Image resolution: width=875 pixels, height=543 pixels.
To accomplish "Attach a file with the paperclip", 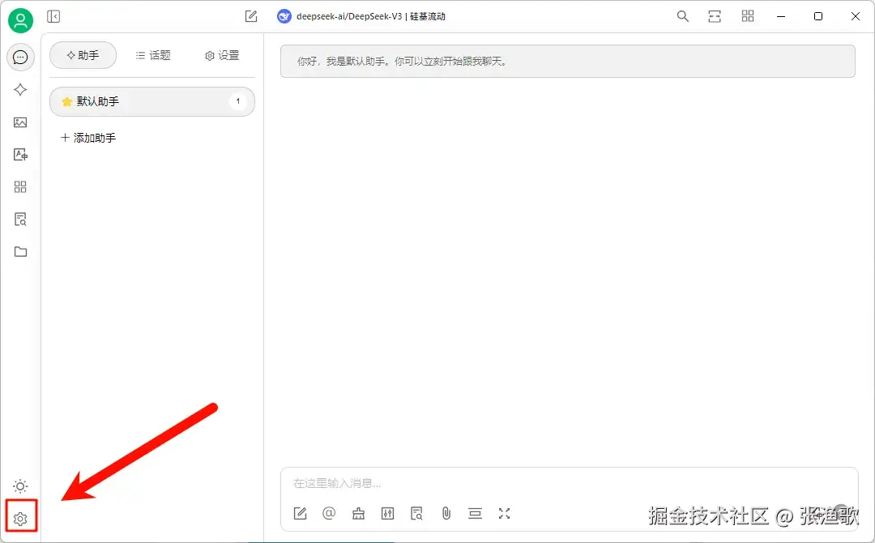I will [446, 513].
